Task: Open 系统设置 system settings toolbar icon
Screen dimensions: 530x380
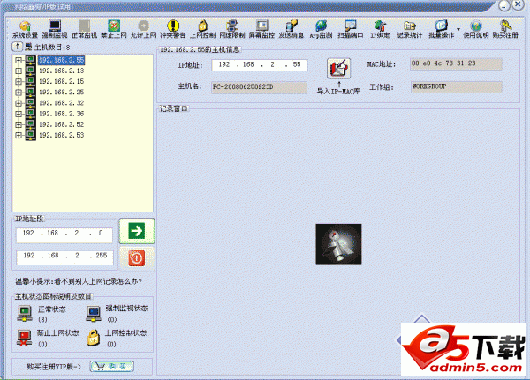Action: (x=25, y=29)
